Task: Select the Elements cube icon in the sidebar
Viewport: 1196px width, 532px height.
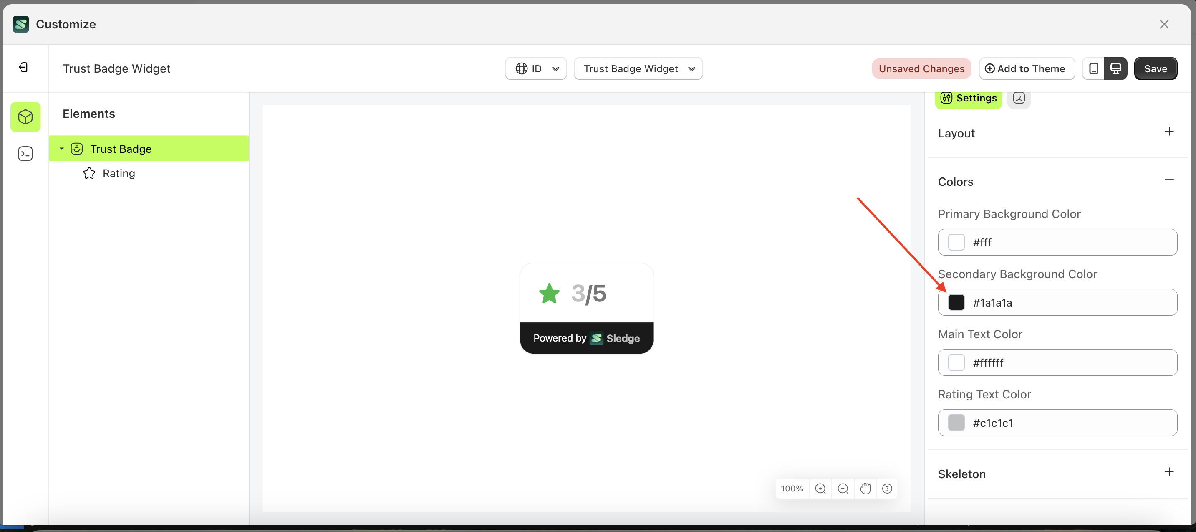Action: [25, 117]
